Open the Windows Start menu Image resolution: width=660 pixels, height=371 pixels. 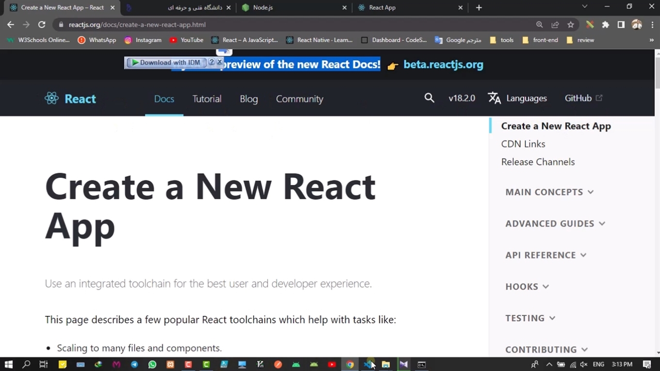8,365
